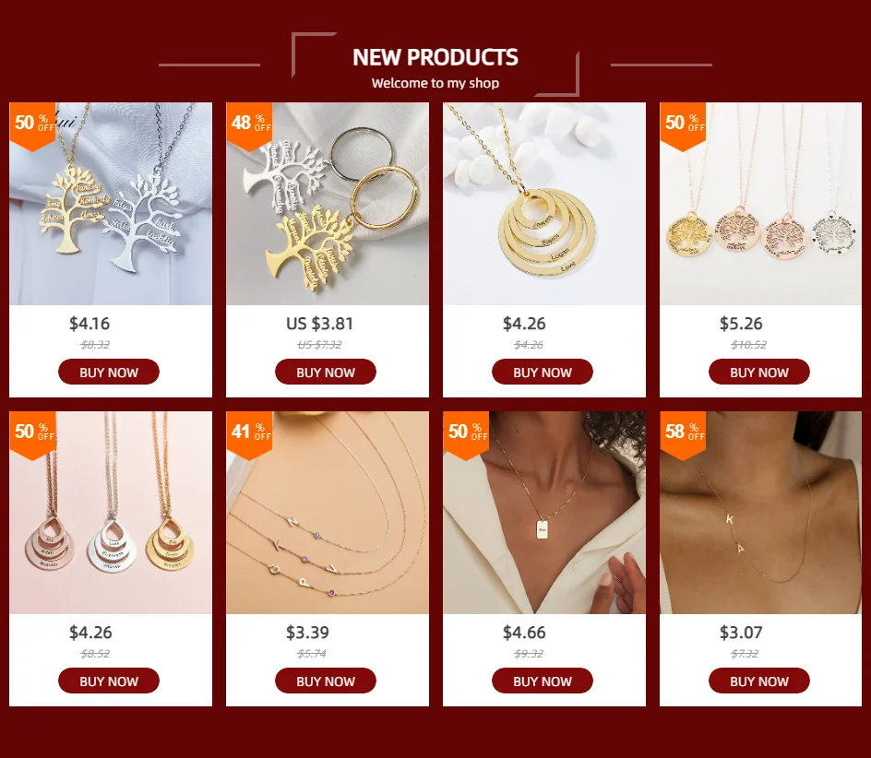
Task: Buy the $5.26 round tree pendant
Action: click(x=758, y=372)
